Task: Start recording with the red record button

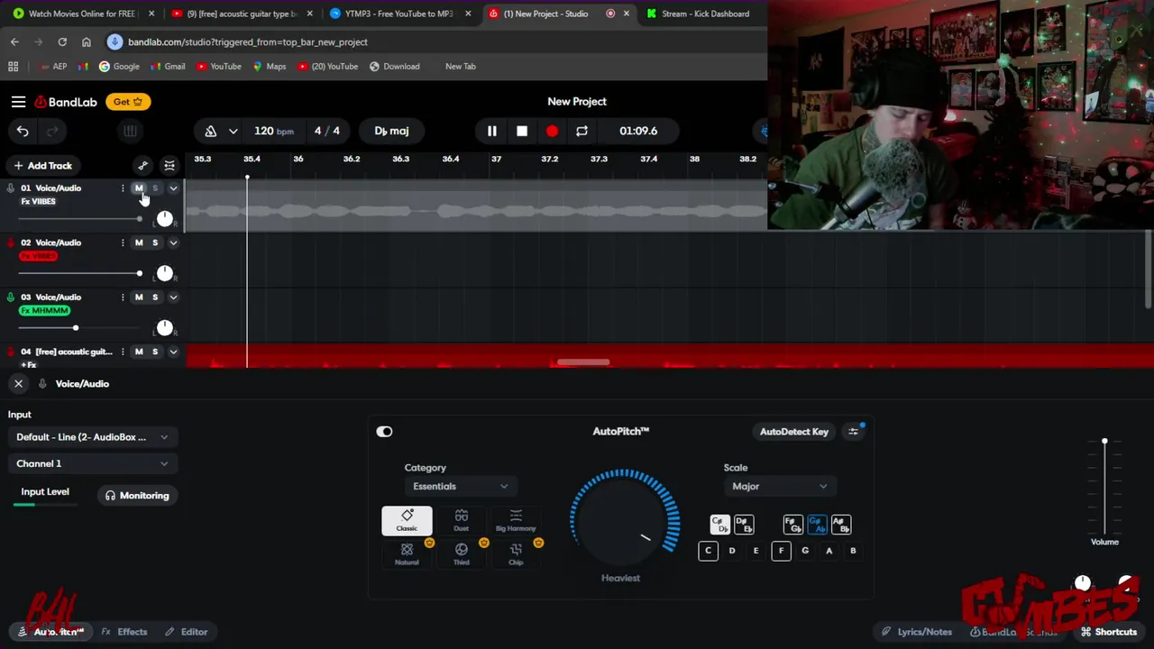Action: 552,132
